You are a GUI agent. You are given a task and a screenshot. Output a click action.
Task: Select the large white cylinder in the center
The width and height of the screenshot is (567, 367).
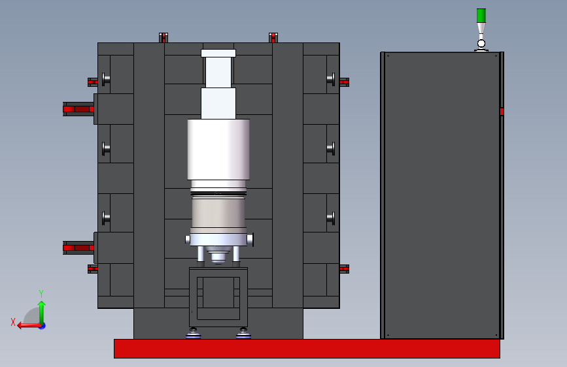coord(218,150)
